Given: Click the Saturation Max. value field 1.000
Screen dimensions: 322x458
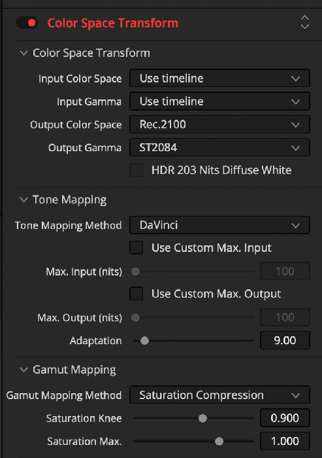Looking at the screenshot, I should click(x=285, y=441).
